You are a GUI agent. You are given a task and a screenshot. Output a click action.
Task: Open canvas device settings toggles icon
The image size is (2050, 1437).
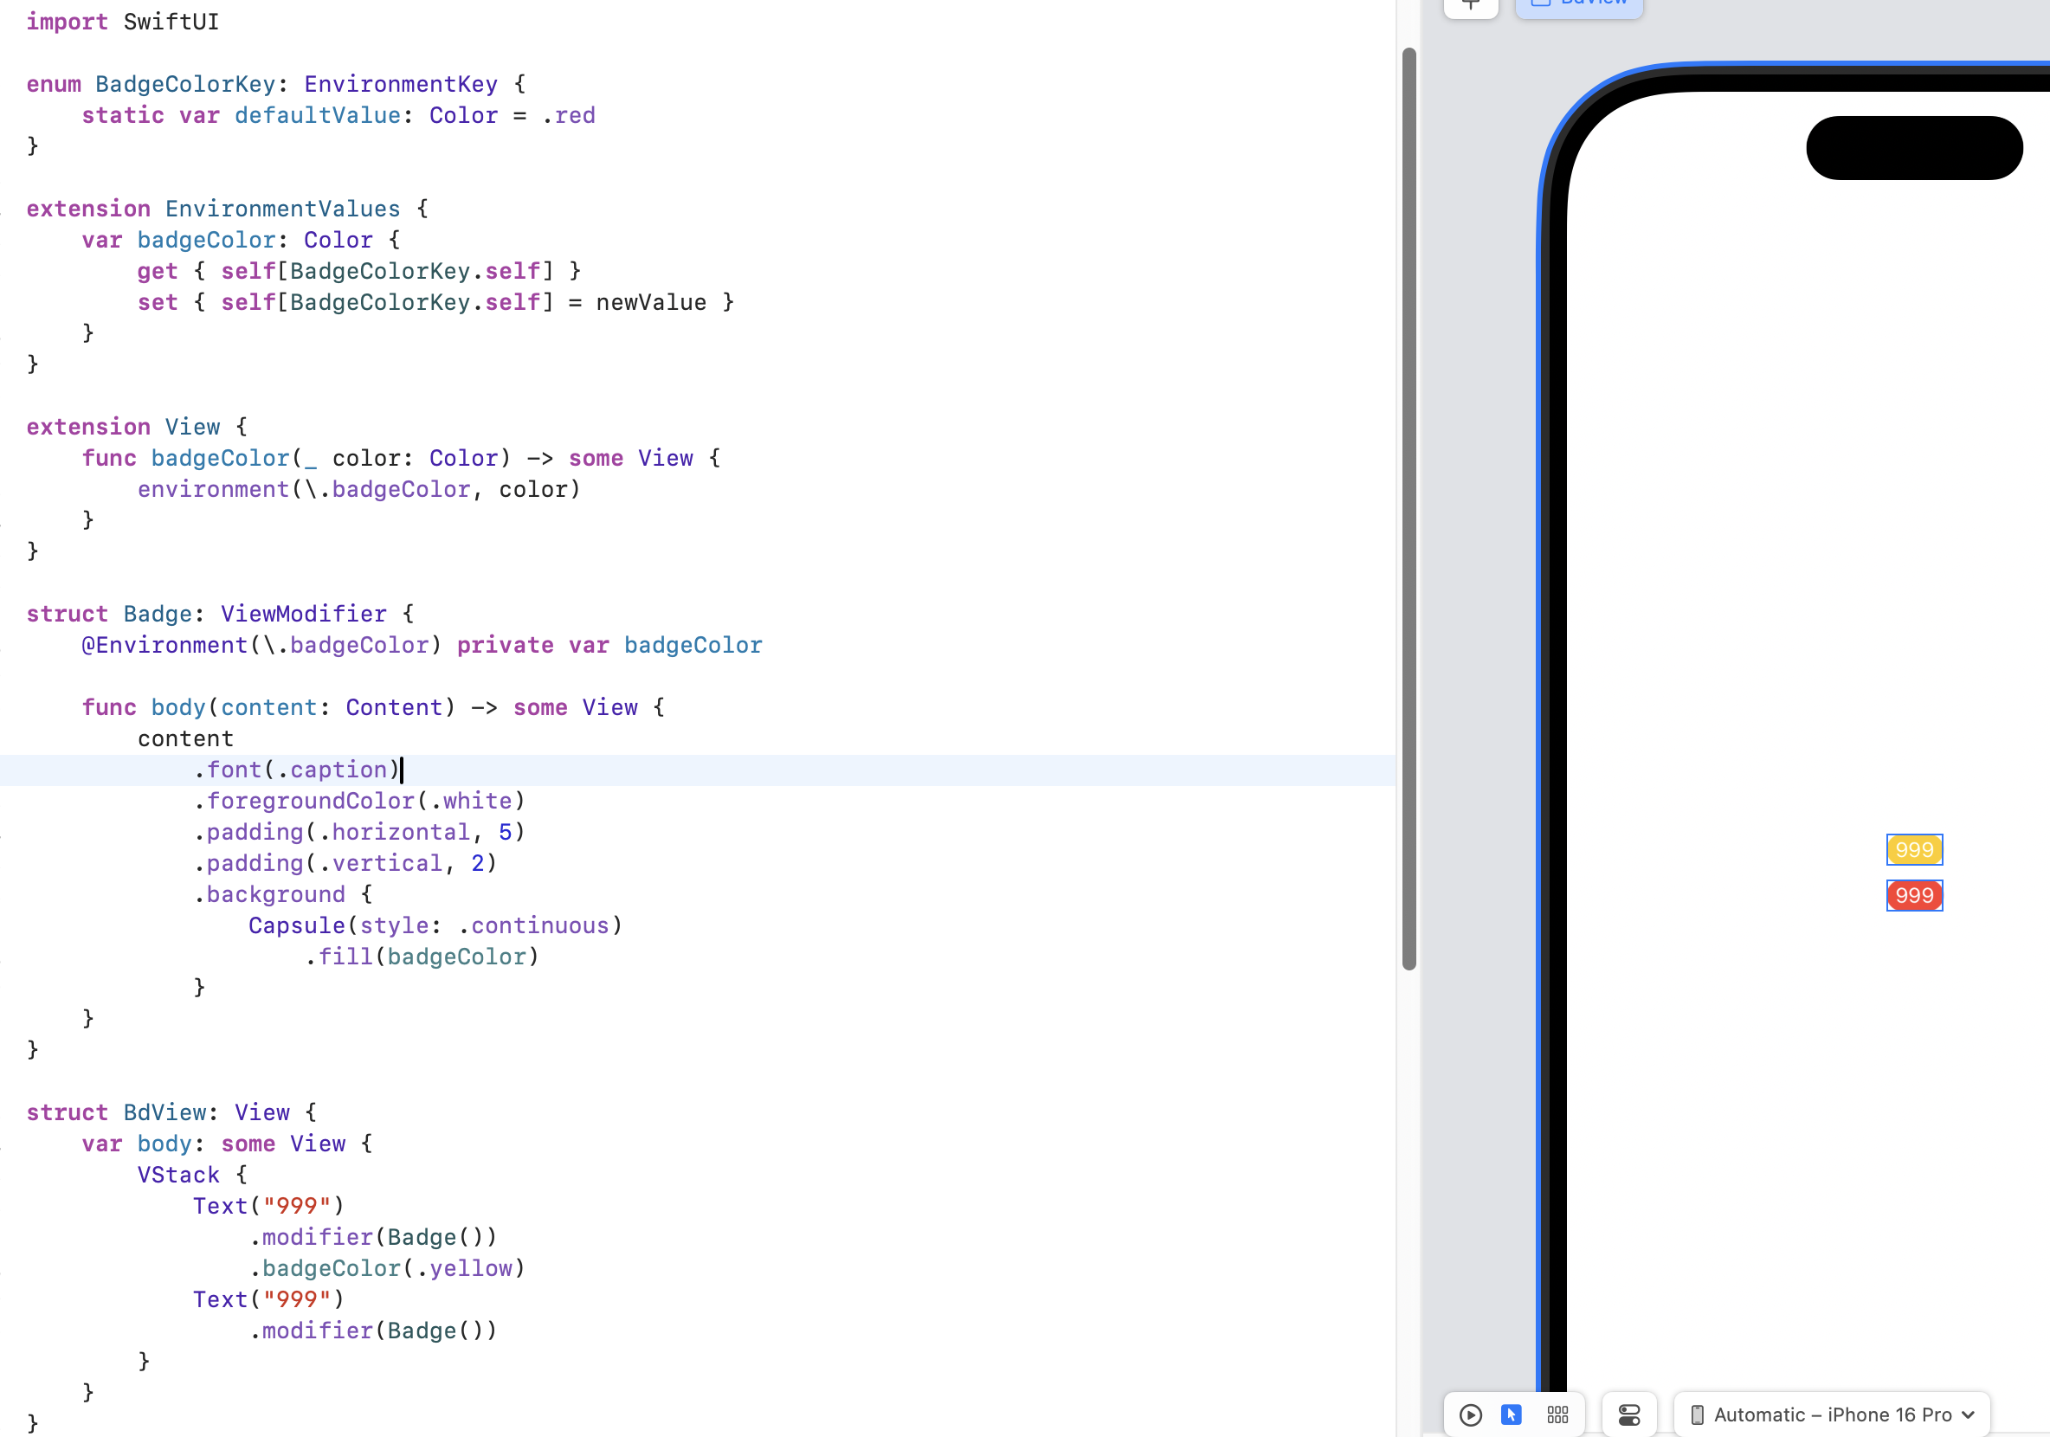pos(1629,1414)
